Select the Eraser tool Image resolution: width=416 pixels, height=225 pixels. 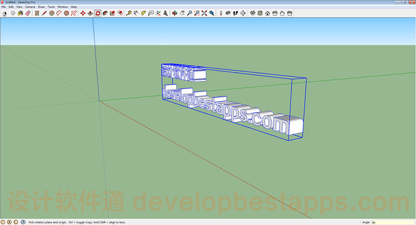coord(28,13)
